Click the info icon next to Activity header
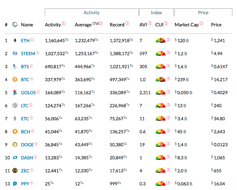 pos(64,23)
